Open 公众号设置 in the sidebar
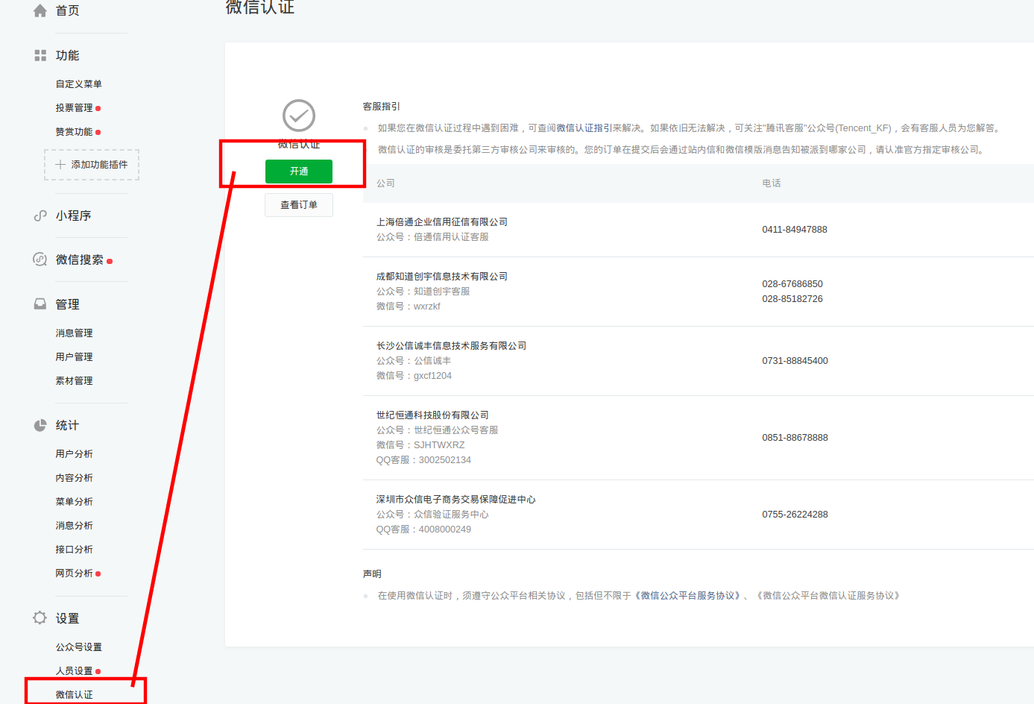This screenshot has height=704, width=1034. point(78,647)
